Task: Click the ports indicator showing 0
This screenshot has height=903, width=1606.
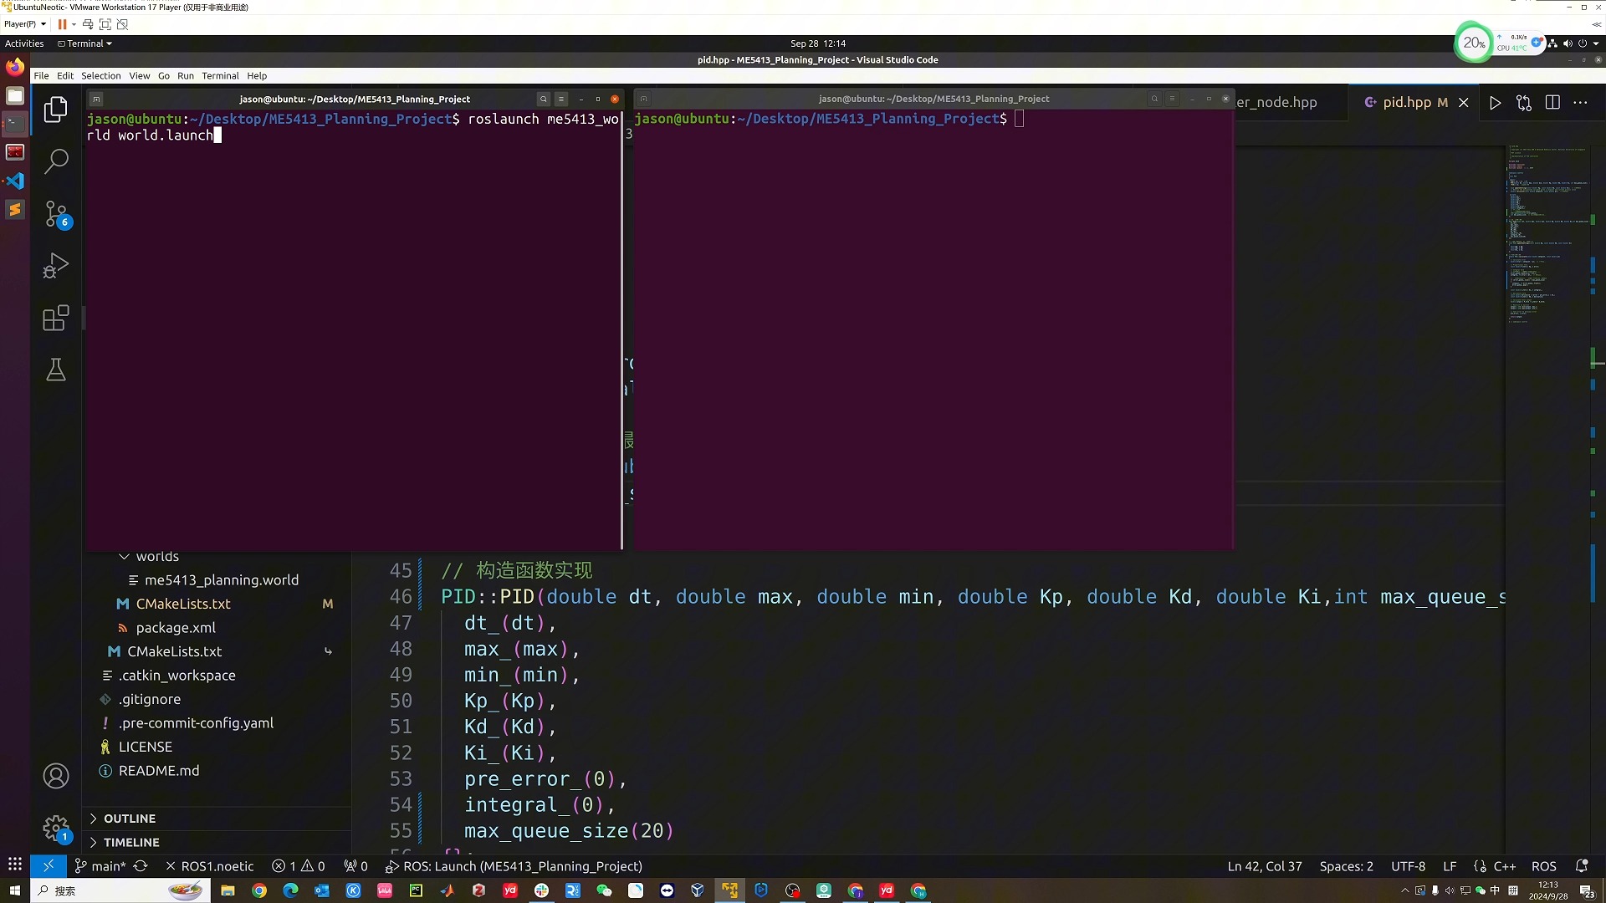Action: point(355,866)
